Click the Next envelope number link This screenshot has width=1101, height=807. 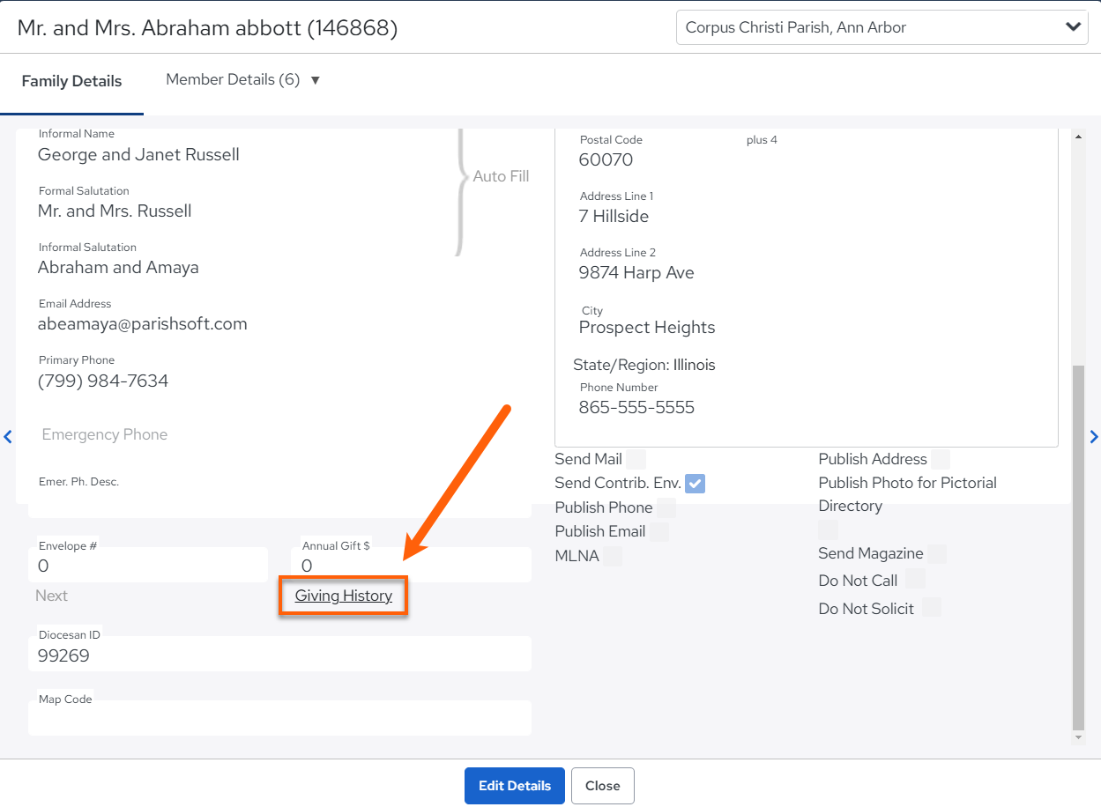tap(51, 596)
